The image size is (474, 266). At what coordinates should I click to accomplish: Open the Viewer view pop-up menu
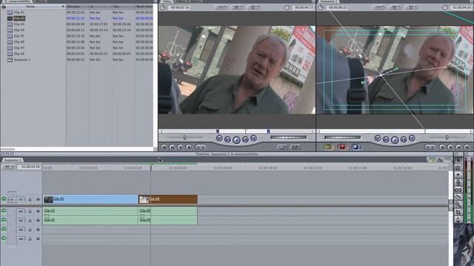(253, 7)
